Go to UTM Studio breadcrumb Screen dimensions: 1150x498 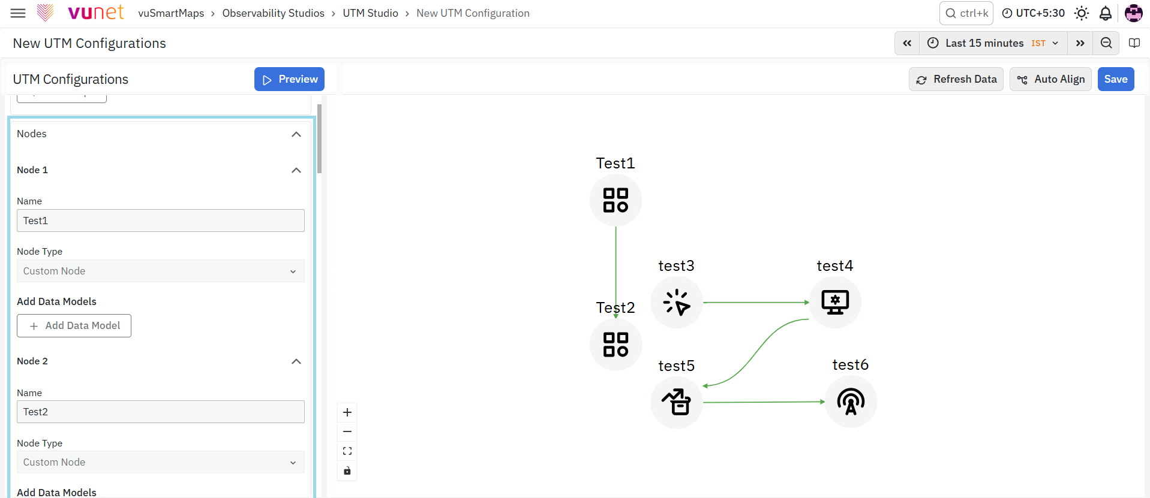[x=371, y=13]
